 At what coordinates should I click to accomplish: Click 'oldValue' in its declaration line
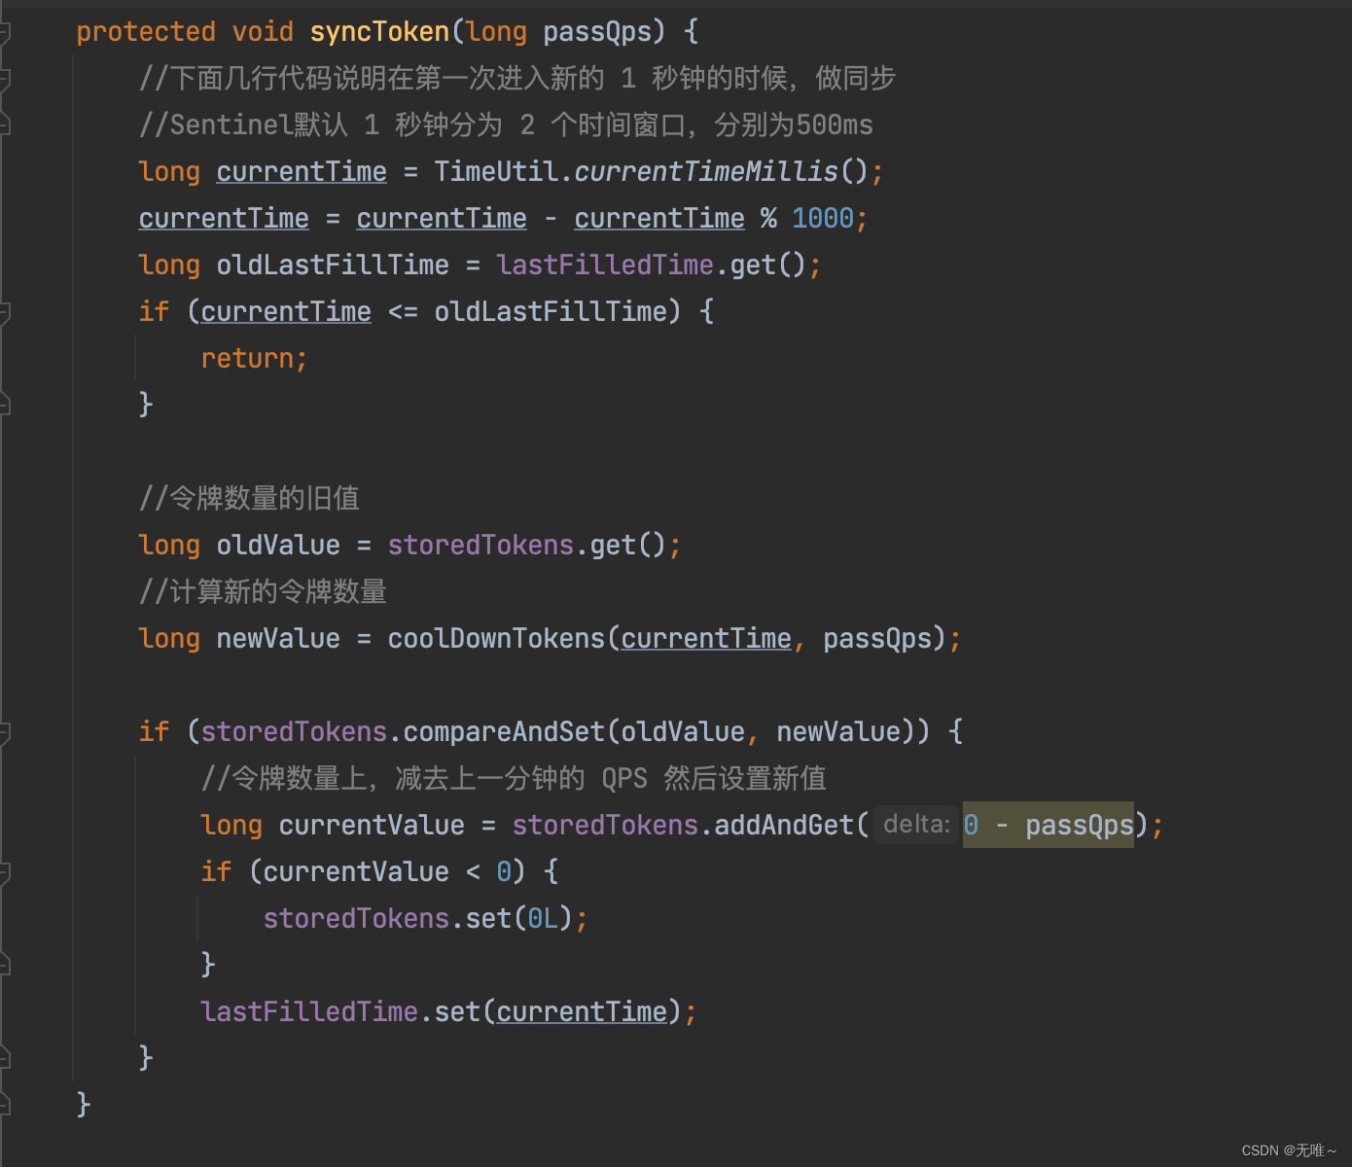coord(278,546)
